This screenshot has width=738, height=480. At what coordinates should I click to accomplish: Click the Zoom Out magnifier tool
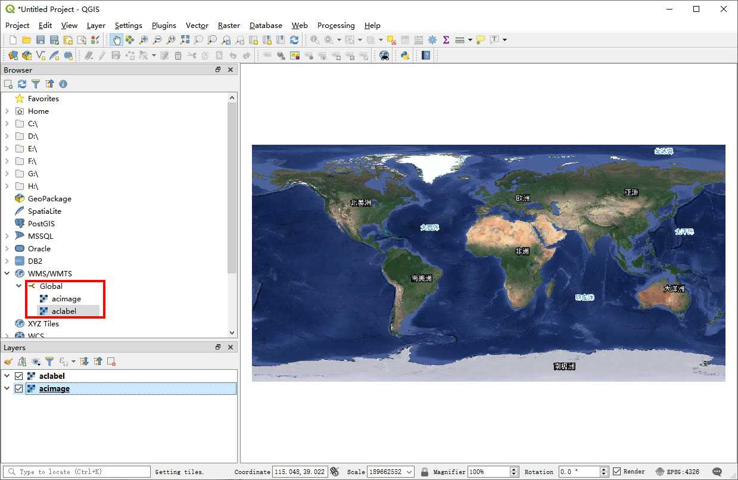157,40
